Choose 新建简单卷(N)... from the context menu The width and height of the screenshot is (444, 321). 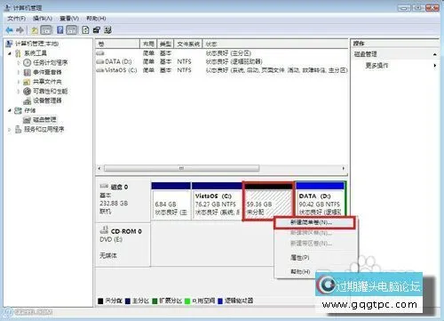click(x=314, y=222)
